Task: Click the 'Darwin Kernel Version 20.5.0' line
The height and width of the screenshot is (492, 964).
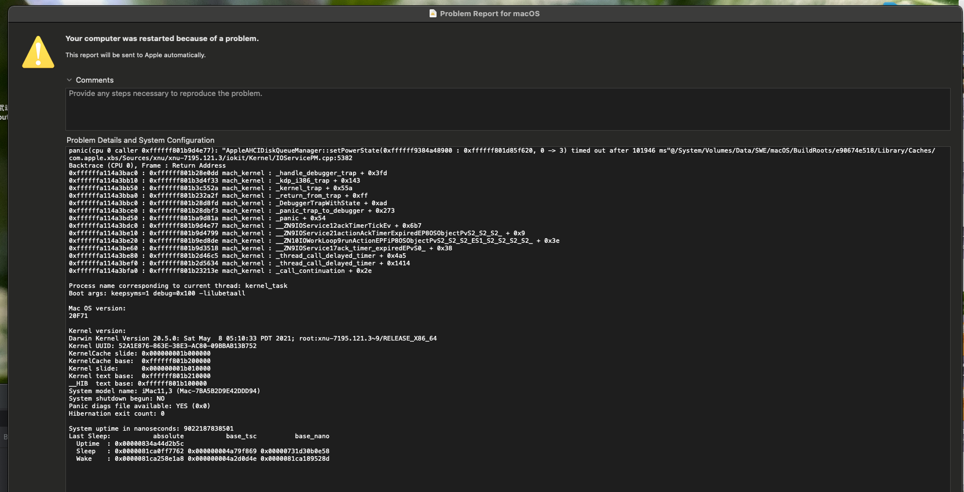Action: [x=253, y=338]
